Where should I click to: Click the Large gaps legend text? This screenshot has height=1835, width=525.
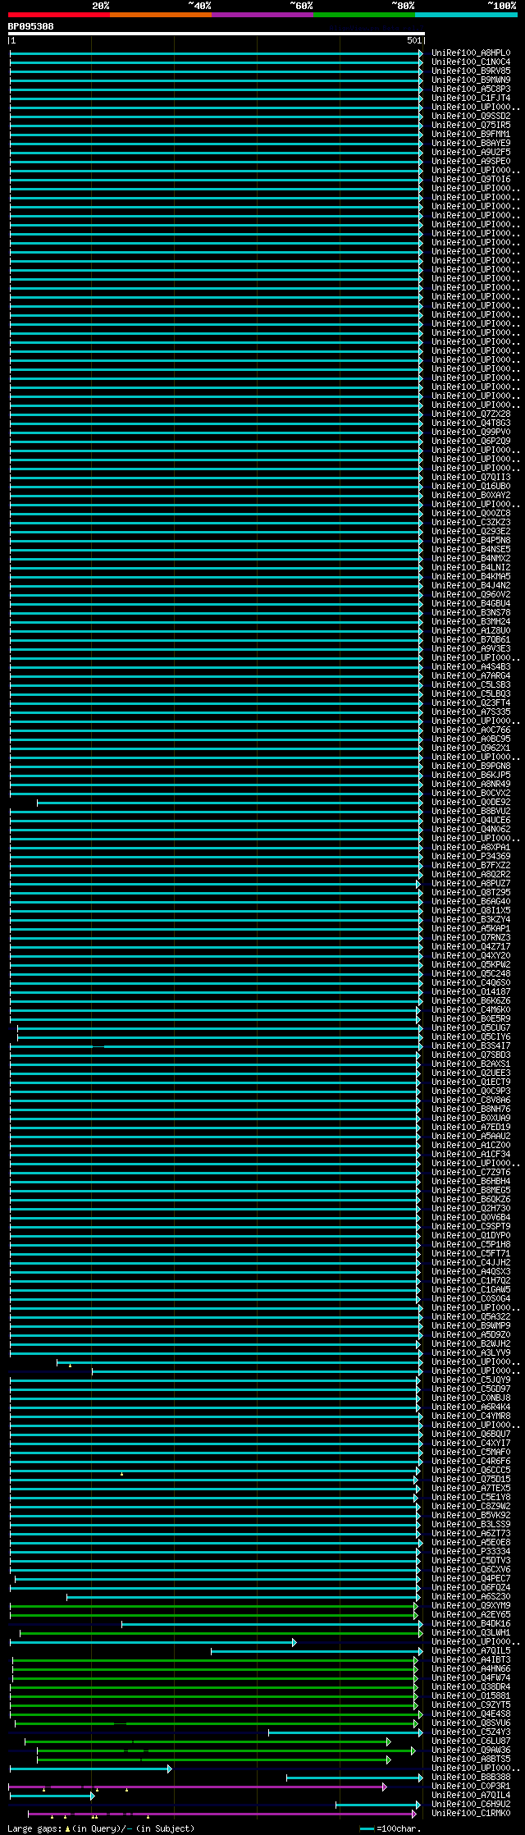pos(101,1828)
